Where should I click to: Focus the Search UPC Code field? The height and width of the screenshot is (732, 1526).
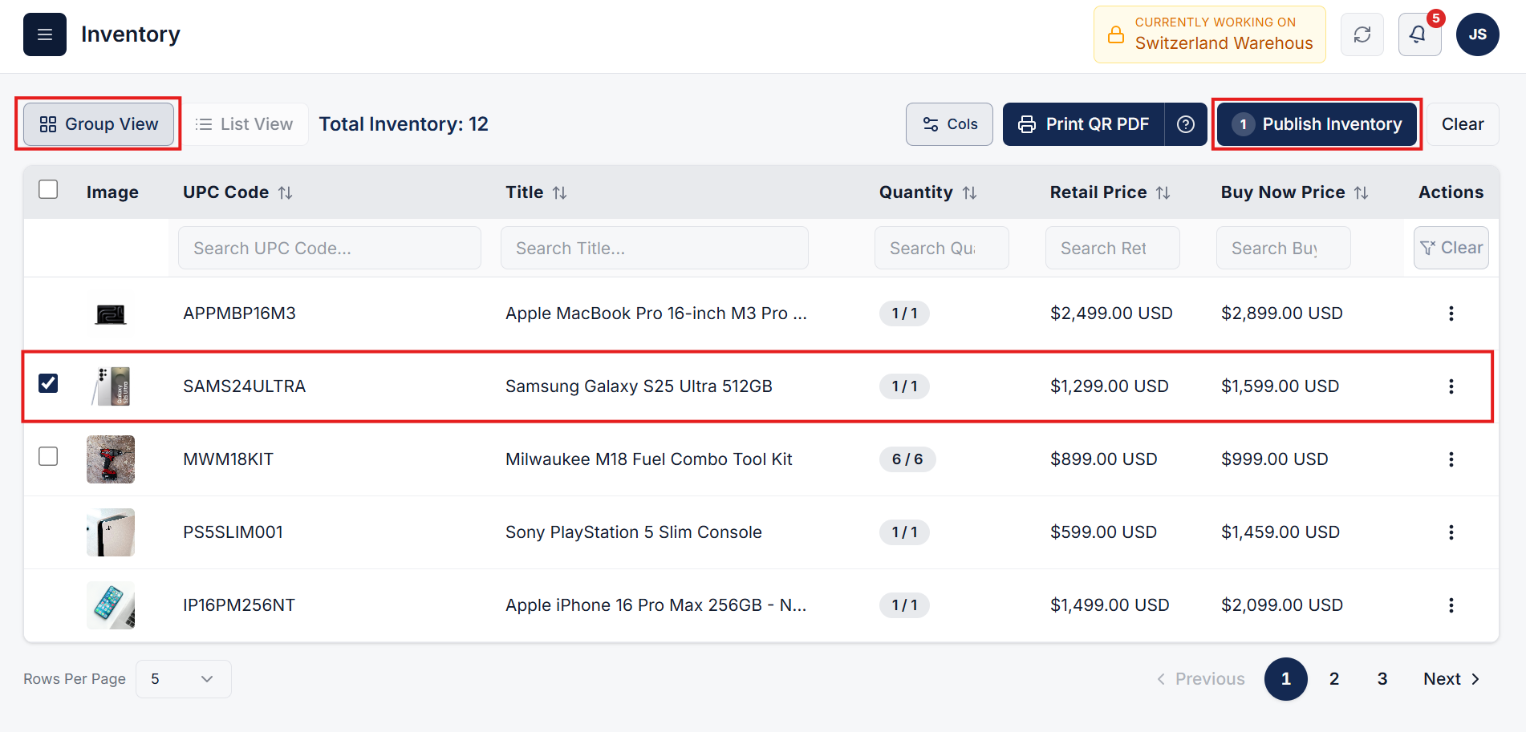click(330, 248)
